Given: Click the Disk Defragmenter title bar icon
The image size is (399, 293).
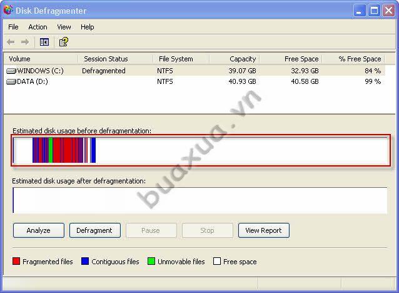Looking at the screenshot, I should (x=8, y=10).
